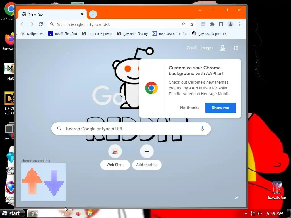Share this page via the share icon
Image resolution: width=291 pixels, height=218 pixels.
[x=183, y=24]
